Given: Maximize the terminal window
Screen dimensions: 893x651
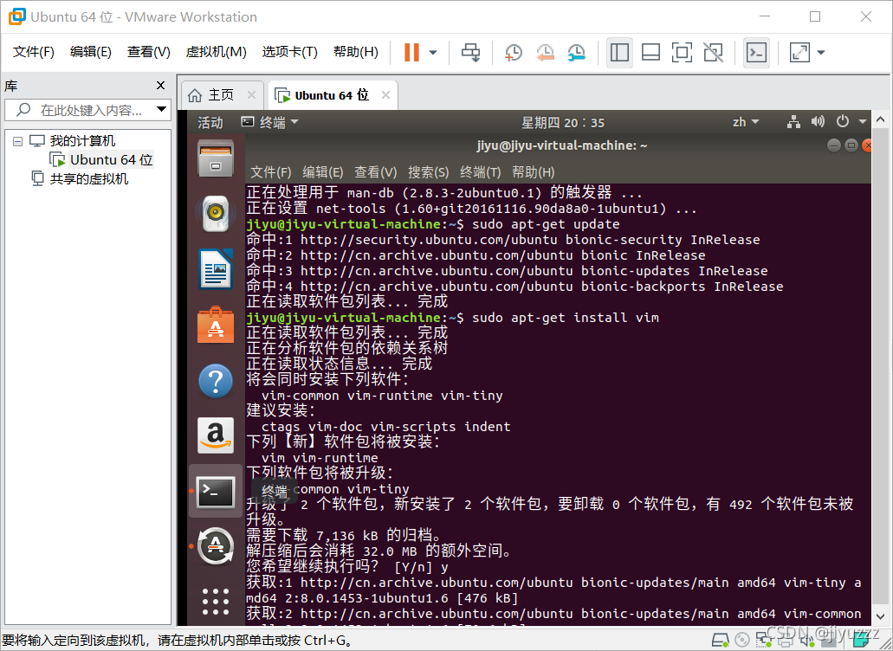Looking at the screenshot, I should (x=851, y=145).
